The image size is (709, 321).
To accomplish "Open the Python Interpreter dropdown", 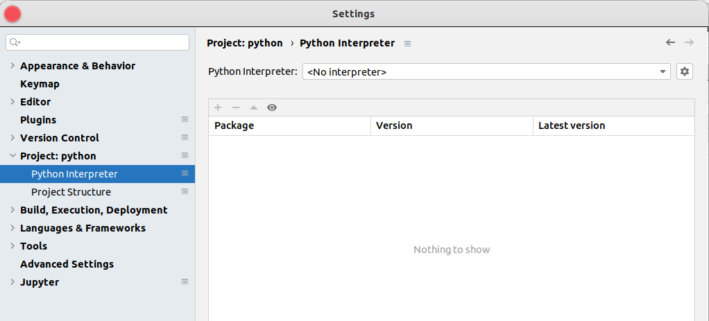I will coord(486,71).
